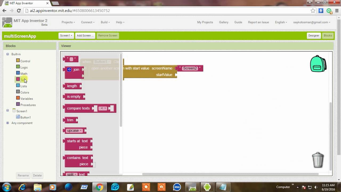Select Button1 in blocks tree
This screenshot has width=341, height=192.
pyautogui.click(x=26, y=117)
